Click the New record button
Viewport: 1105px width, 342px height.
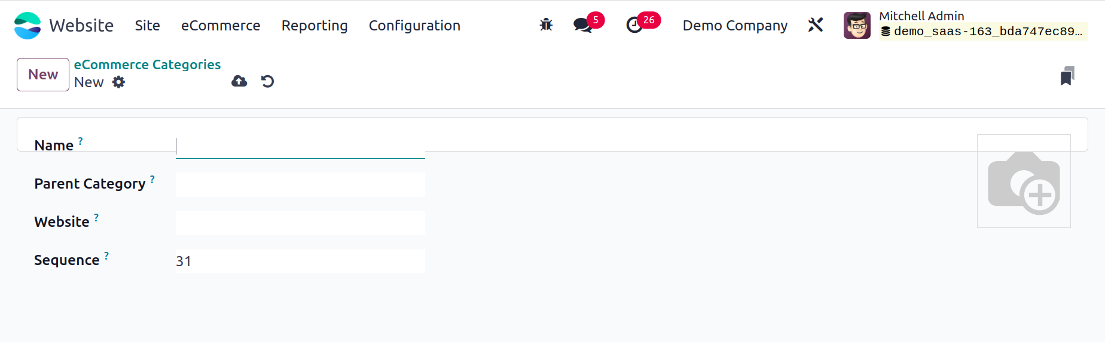tap(43, 75)
